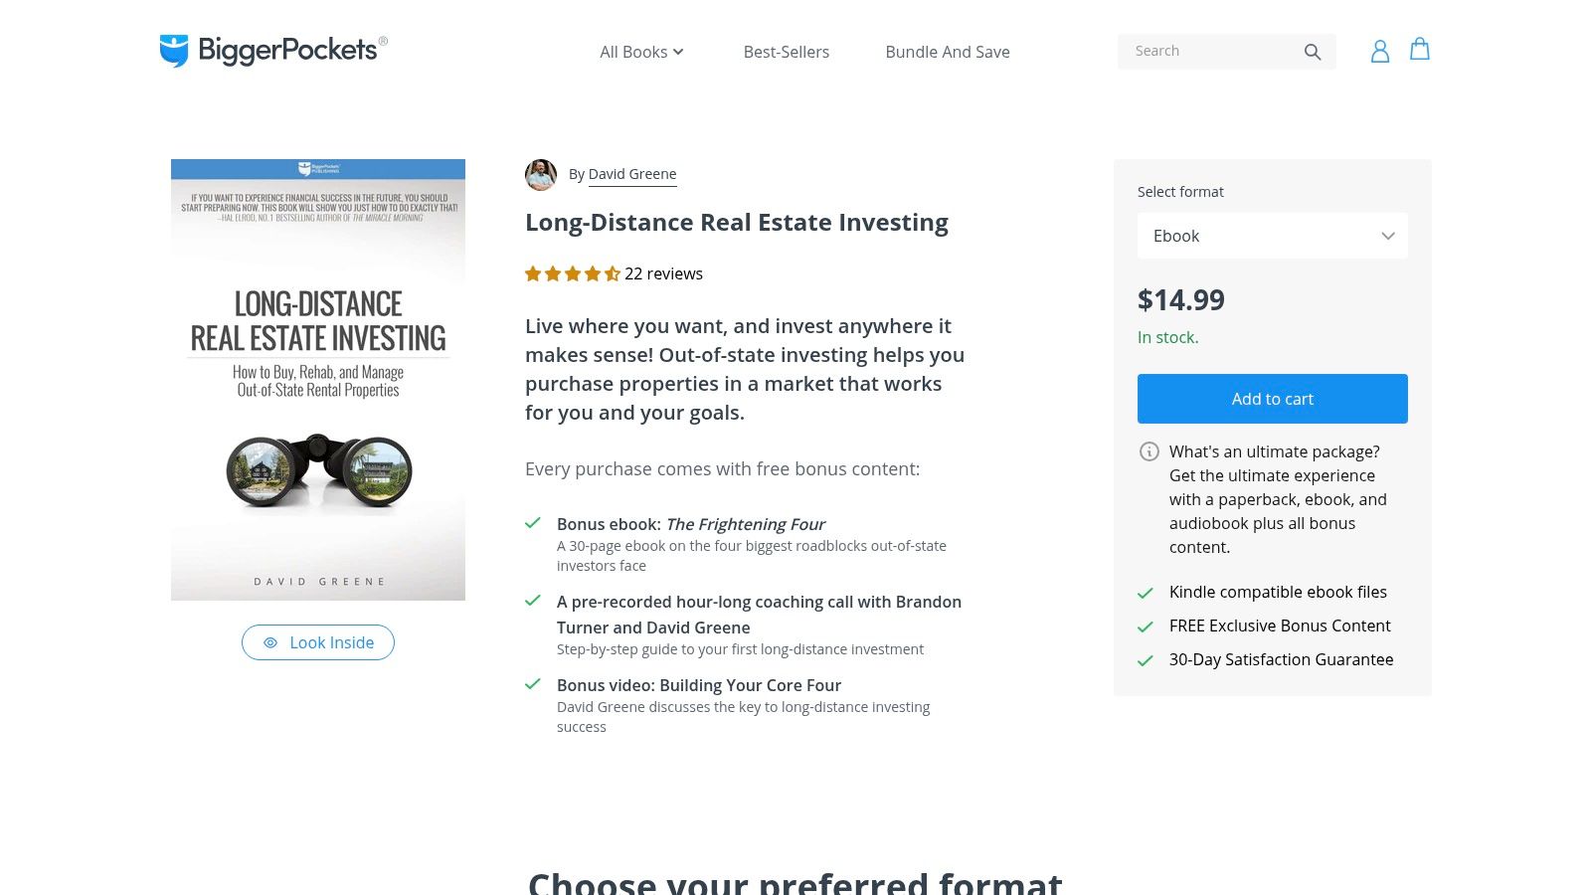Click the half-filled fifth rating star
Viewport: 1591px width, 895px height.
pyautogui.click(x=613, y=273)
